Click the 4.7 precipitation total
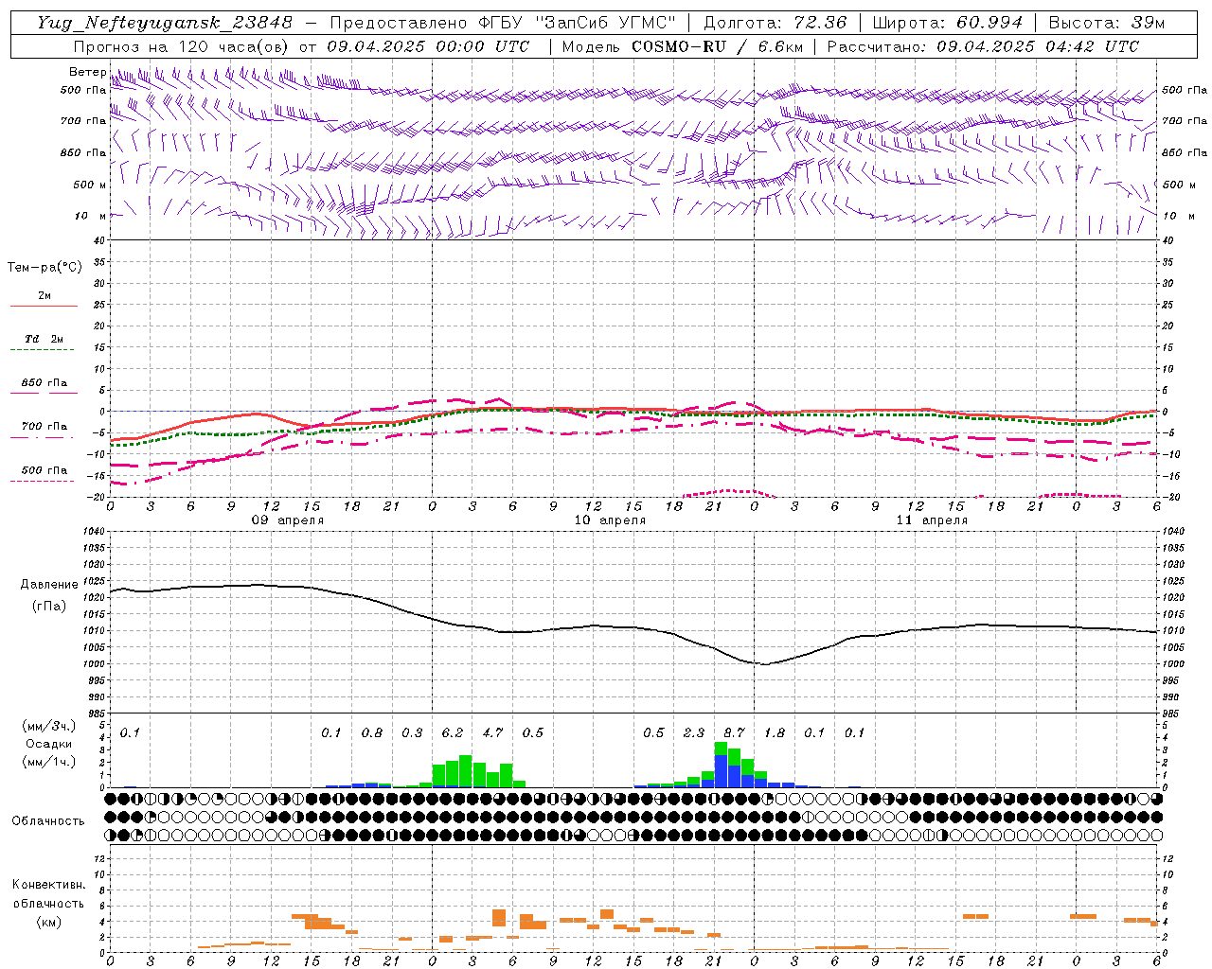Viewport: 1212px width, 969px height. point(492,732)
